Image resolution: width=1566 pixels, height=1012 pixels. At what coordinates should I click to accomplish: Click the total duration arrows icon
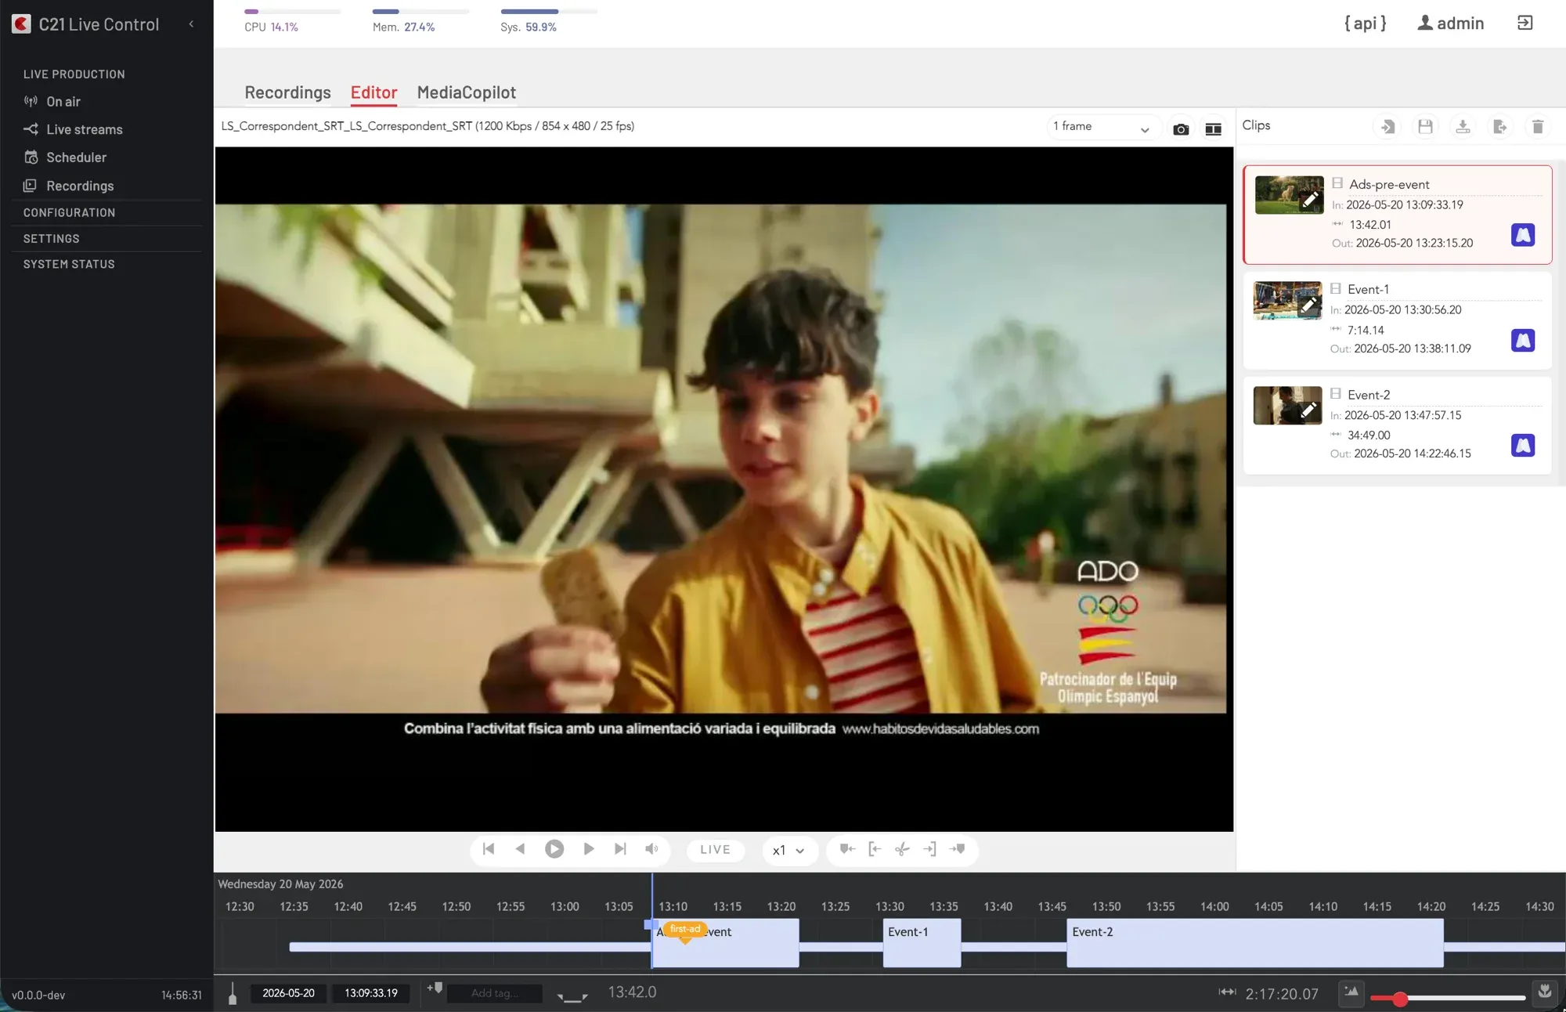(x=1227, y=992)
